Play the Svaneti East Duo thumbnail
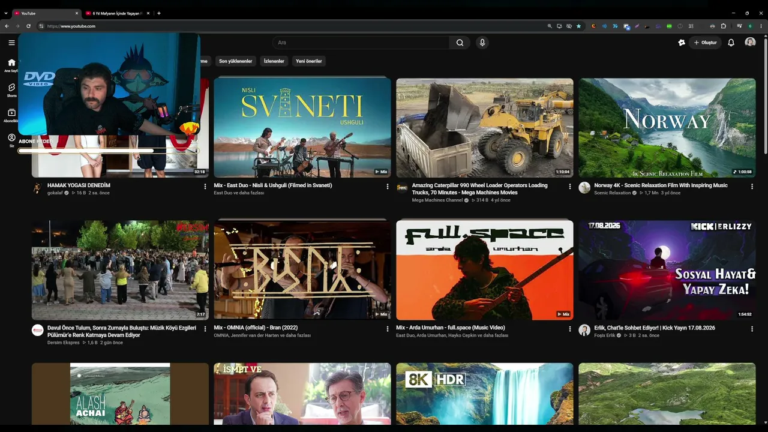 tap(302, 128)
